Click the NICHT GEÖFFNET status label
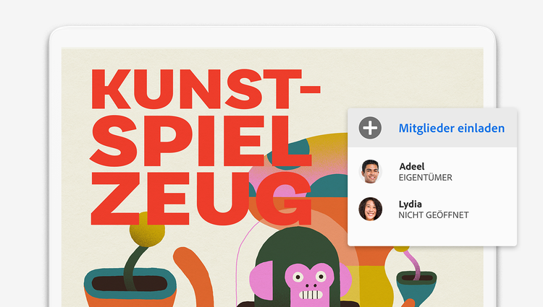 pyautogui.click(x=433, y=215)
